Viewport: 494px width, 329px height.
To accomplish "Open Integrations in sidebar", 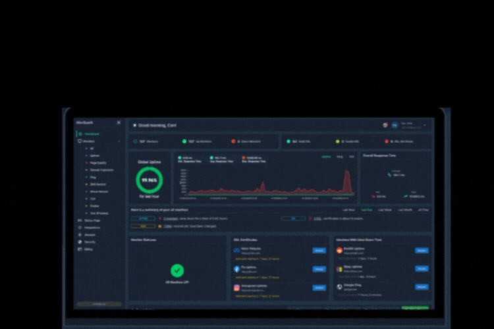I will [x=92, y=228].
